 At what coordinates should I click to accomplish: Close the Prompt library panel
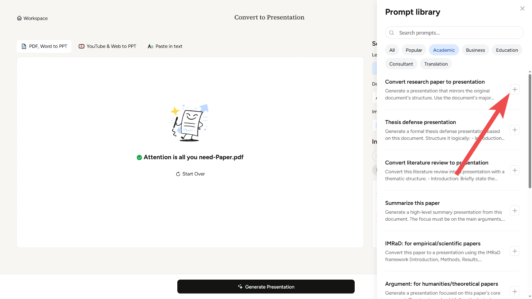click(x=522, y=9)
